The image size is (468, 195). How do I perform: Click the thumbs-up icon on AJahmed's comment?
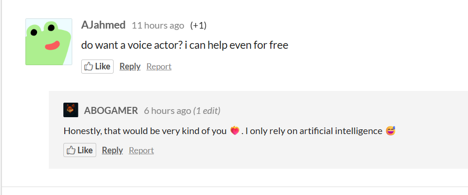[x=88, y=67]
